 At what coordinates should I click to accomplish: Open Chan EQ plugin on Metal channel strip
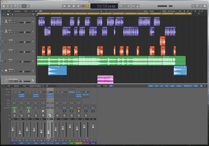(21, 97)
